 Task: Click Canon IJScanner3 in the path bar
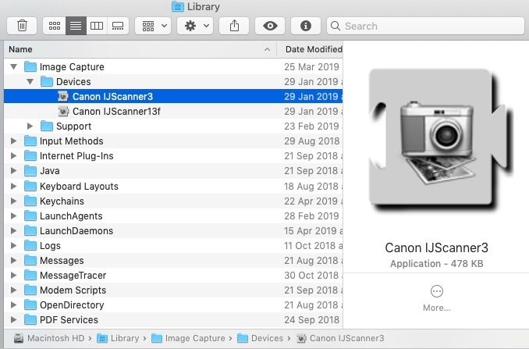point(340,338)
